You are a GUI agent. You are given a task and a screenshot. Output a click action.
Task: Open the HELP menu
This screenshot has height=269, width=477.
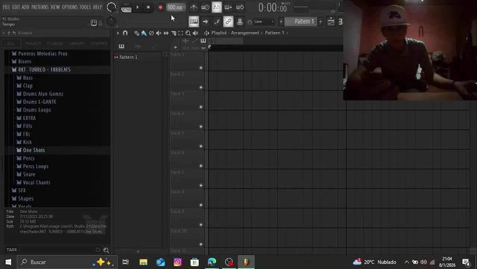[98, 7]
